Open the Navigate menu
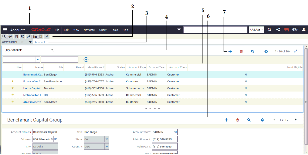The height and width of the screenshot is (155, 308). [x=89, y=30]
